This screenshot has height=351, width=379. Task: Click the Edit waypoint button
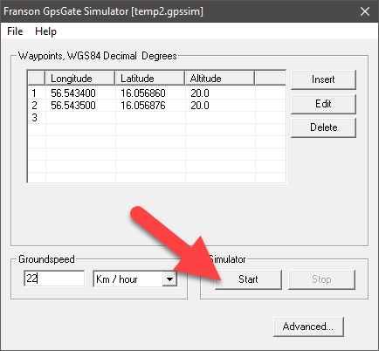(323, 104)
